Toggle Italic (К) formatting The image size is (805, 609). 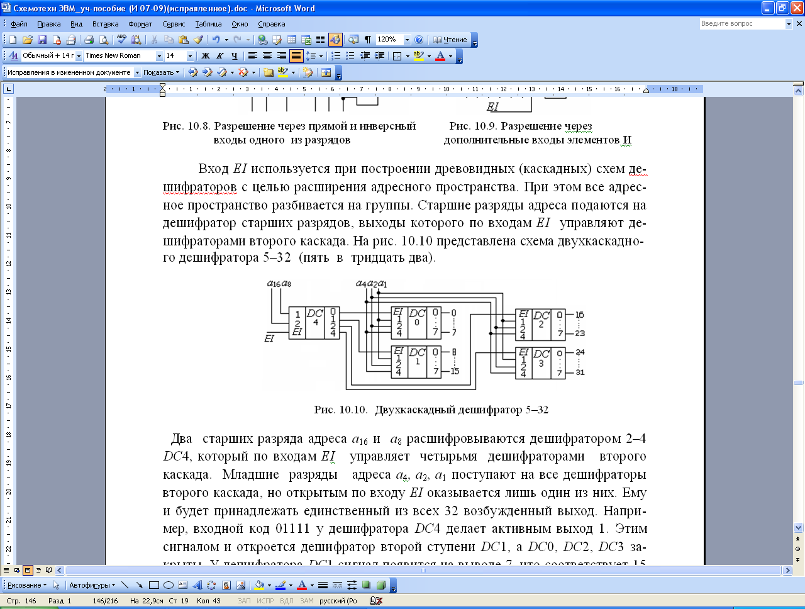[219, 56]
